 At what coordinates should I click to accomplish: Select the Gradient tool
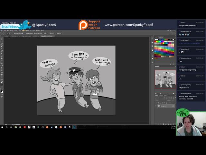(x=2, y=65)
